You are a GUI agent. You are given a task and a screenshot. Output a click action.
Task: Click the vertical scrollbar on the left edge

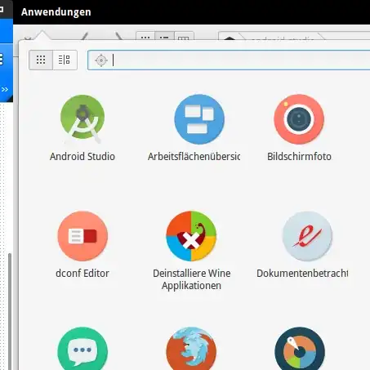pos(10,310)
